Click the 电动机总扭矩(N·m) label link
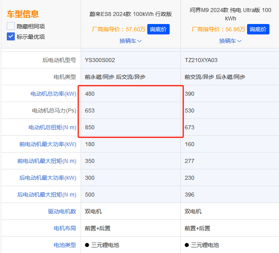 coord(52,127)
